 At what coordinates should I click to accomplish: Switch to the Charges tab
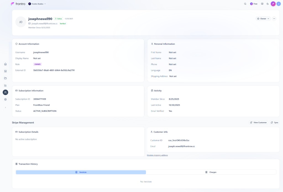click(211, 172)
